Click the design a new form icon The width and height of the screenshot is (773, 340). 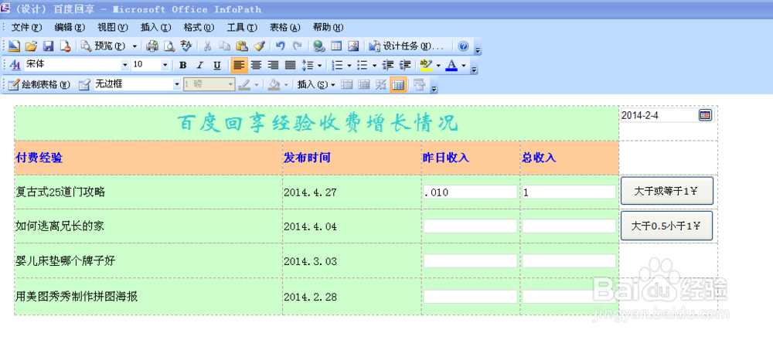[14, 46]
